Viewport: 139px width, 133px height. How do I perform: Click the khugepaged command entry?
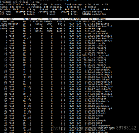103,125
